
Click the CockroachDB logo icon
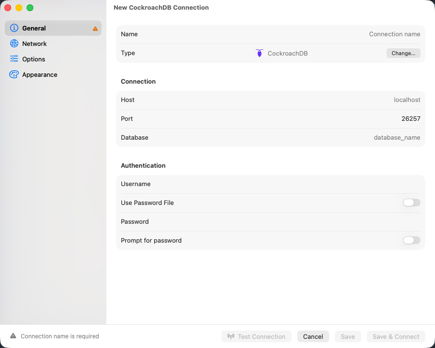(x=260, y=53)
